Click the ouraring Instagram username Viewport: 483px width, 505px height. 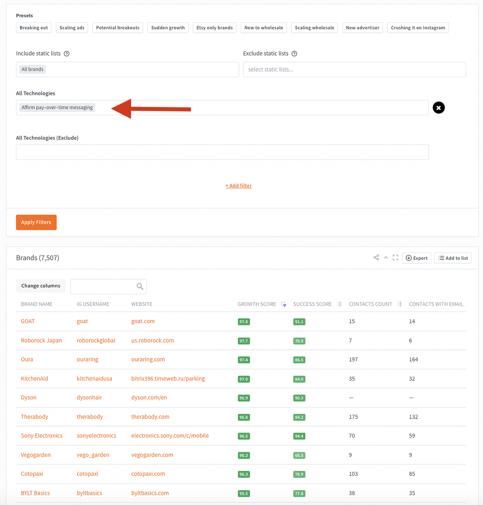[88, 359]
